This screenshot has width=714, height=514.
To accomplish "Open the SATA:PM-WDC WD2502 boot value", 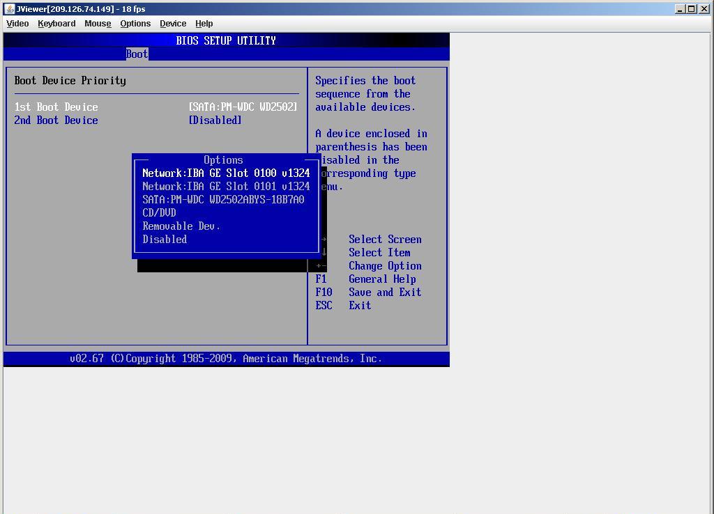I will 243,107.
